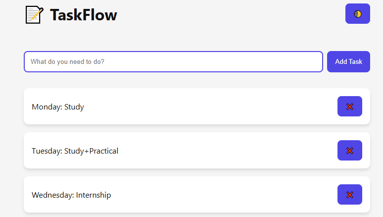Click the notepad and pencil logo icon
This screenshot has width=383, height=217.
point(35,15)
